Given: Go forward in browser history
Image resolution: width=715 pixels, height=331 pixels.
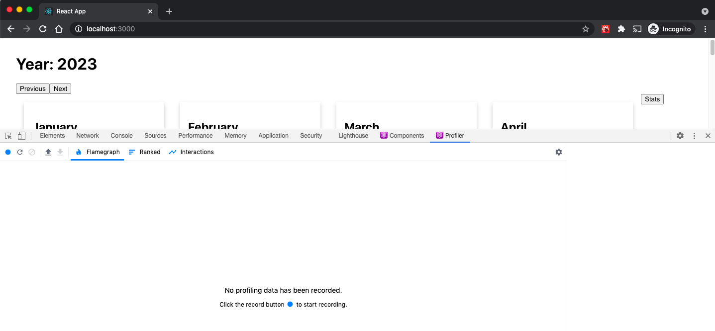Looking at the screenshot, I should pyautogui.click(x=27, y=29).
